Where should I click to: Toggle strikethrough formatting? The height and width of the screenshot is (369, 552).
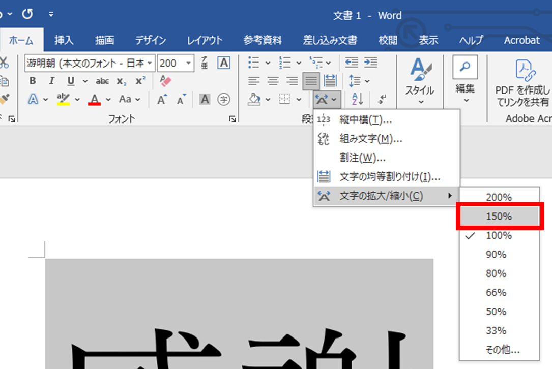pos(101,81)
